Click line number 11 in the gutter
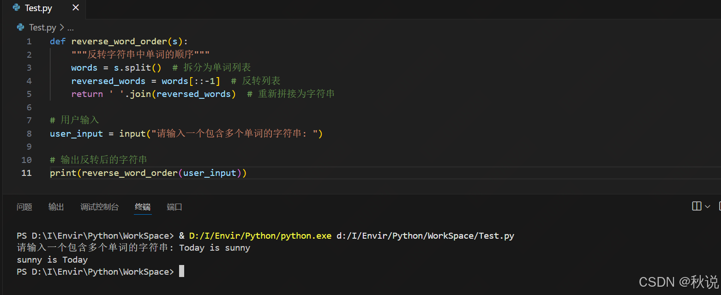The width and height of the screenshot is (721, 295). (27, 173)
